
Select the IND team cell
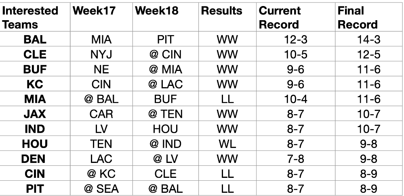pos(35,129)
